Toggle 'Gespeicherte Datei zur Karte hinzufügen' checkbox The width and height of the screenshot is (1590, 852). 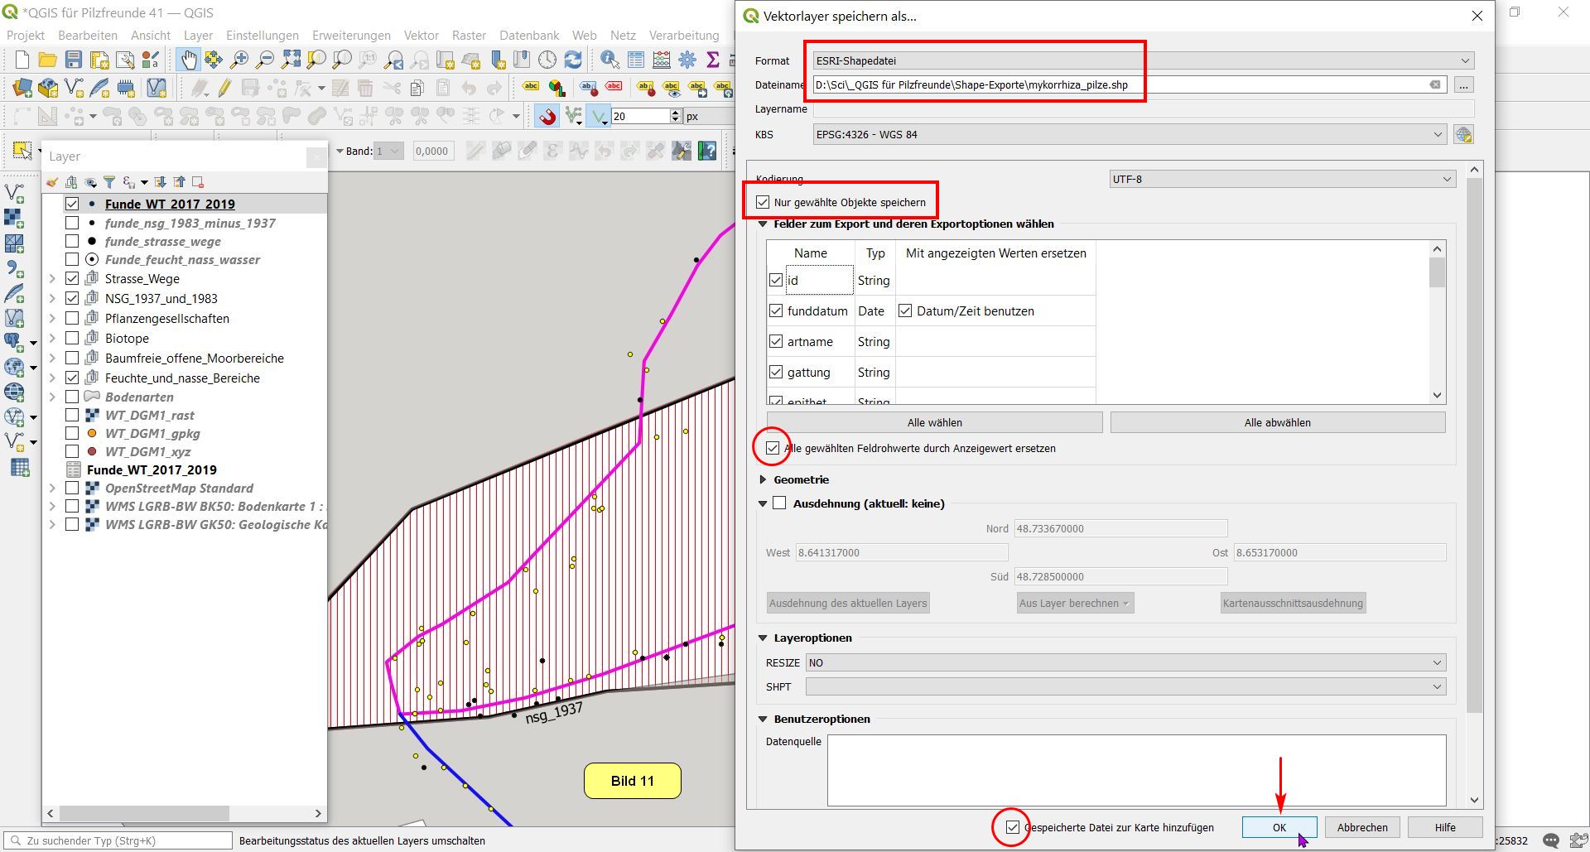pos(1012,827)
